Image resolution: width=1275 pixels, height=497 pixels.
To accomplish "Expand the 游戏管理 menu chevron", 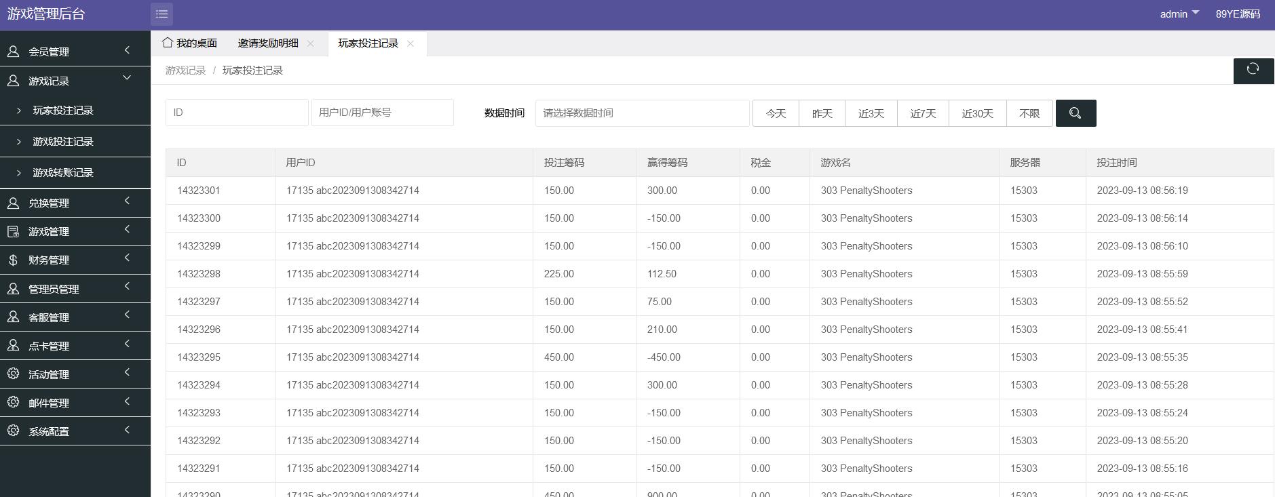I will (127, 230).
